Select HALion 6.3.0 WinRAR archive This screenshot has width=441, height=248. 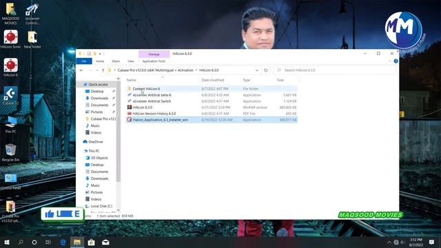tap(212, 107)
